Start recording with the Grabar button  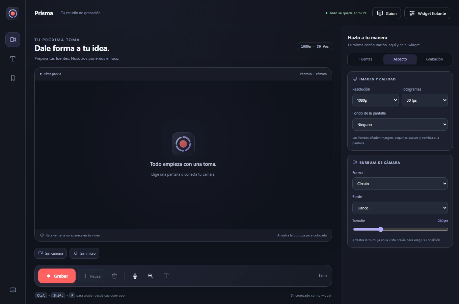pyautogui.click(x=57, y=276)
